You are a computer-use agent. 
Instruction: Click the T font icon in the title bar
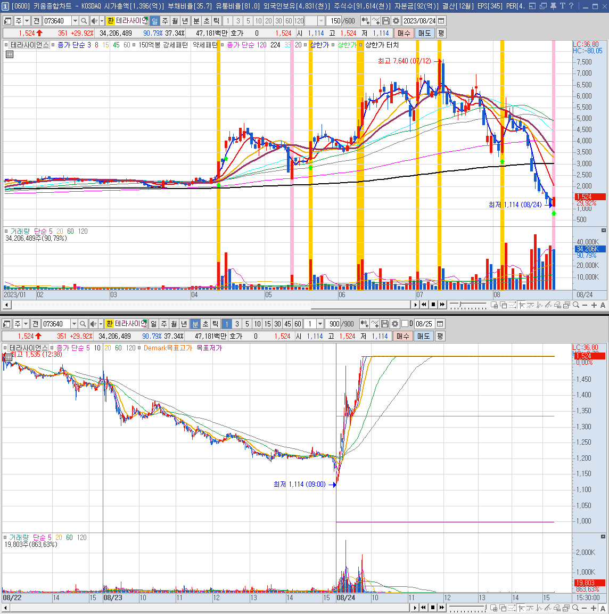tap(563, 6)
